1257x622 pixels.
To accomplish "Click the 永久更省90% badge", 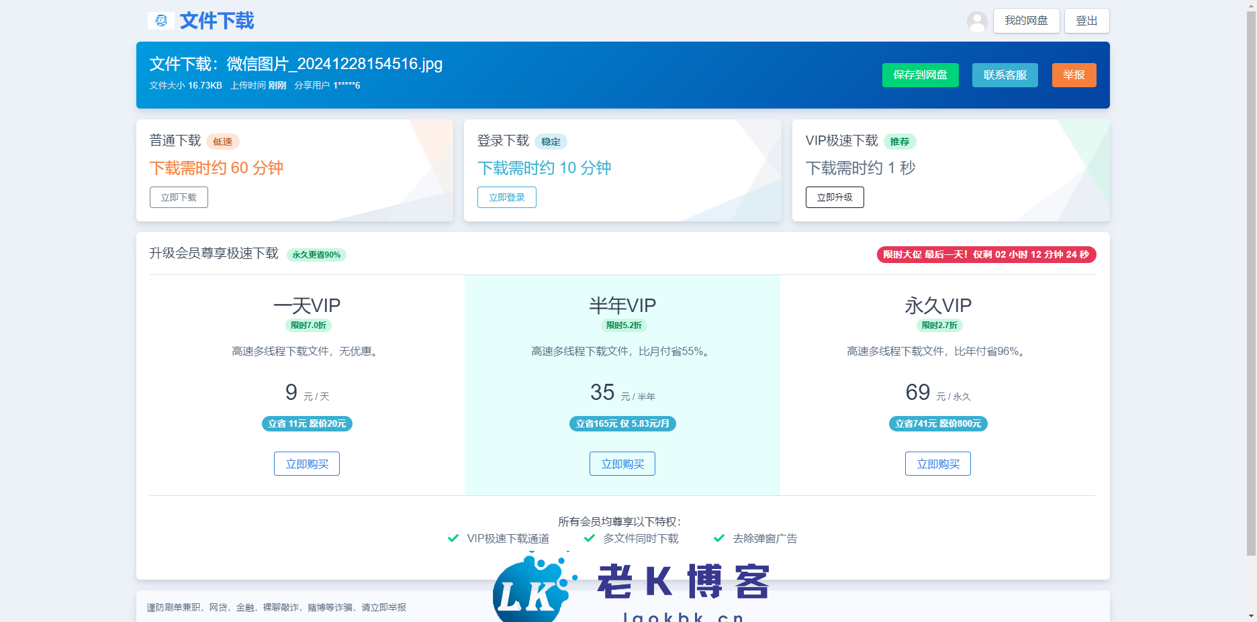I will coord(316,255).
